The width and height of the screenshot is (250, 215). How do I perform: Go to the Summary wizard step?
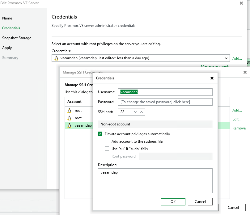[x=10, y=58]
